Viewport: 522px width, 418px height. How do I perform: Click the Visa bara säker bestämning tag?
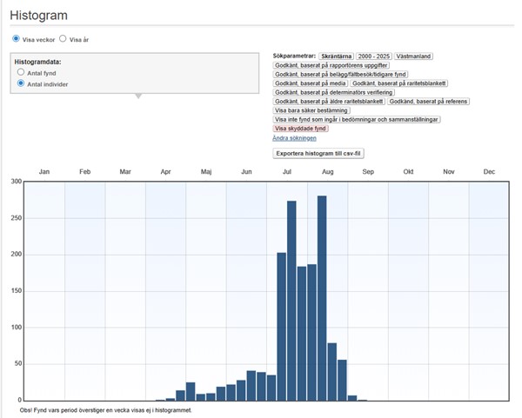point(311,110)
